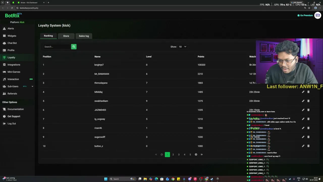Edit the ig_oogway row with pencil icon

tap(303, 119)
